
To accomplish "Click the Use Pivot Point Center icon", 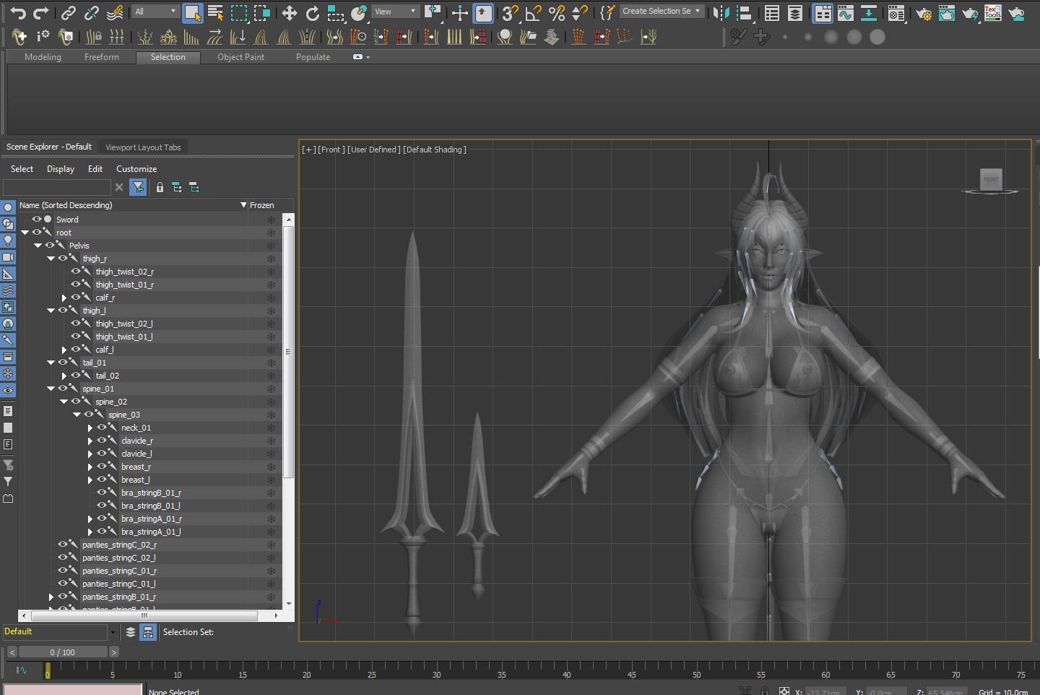I will coord(433,12).
